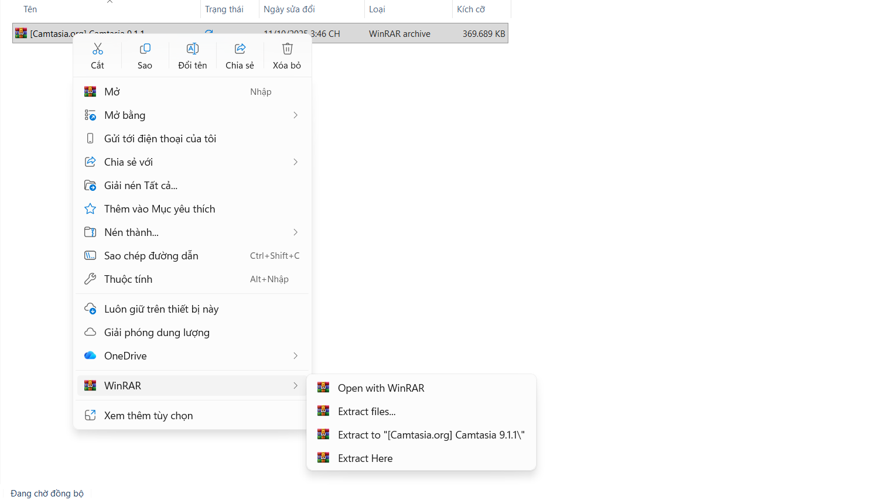The height and width of the screenshot is (500, 875).
Task: Open Thuộc tính properties entry
Action: [x=128, y=279]
